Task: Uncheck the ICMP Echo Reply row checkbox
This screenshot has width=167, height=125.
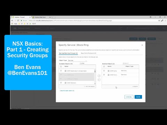Action: click(61, 79)
